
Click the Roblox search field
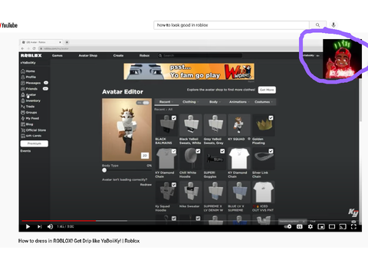click(200, 55)
